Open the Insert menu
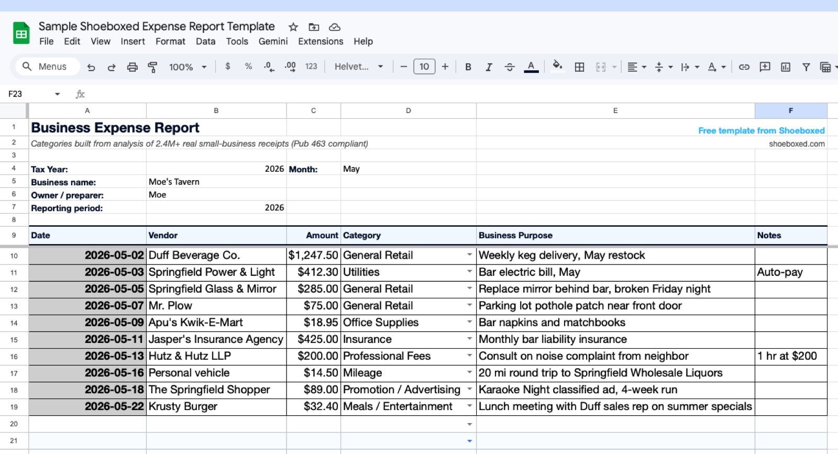Screen dimensions: 838x454 [x=133, y=41]
